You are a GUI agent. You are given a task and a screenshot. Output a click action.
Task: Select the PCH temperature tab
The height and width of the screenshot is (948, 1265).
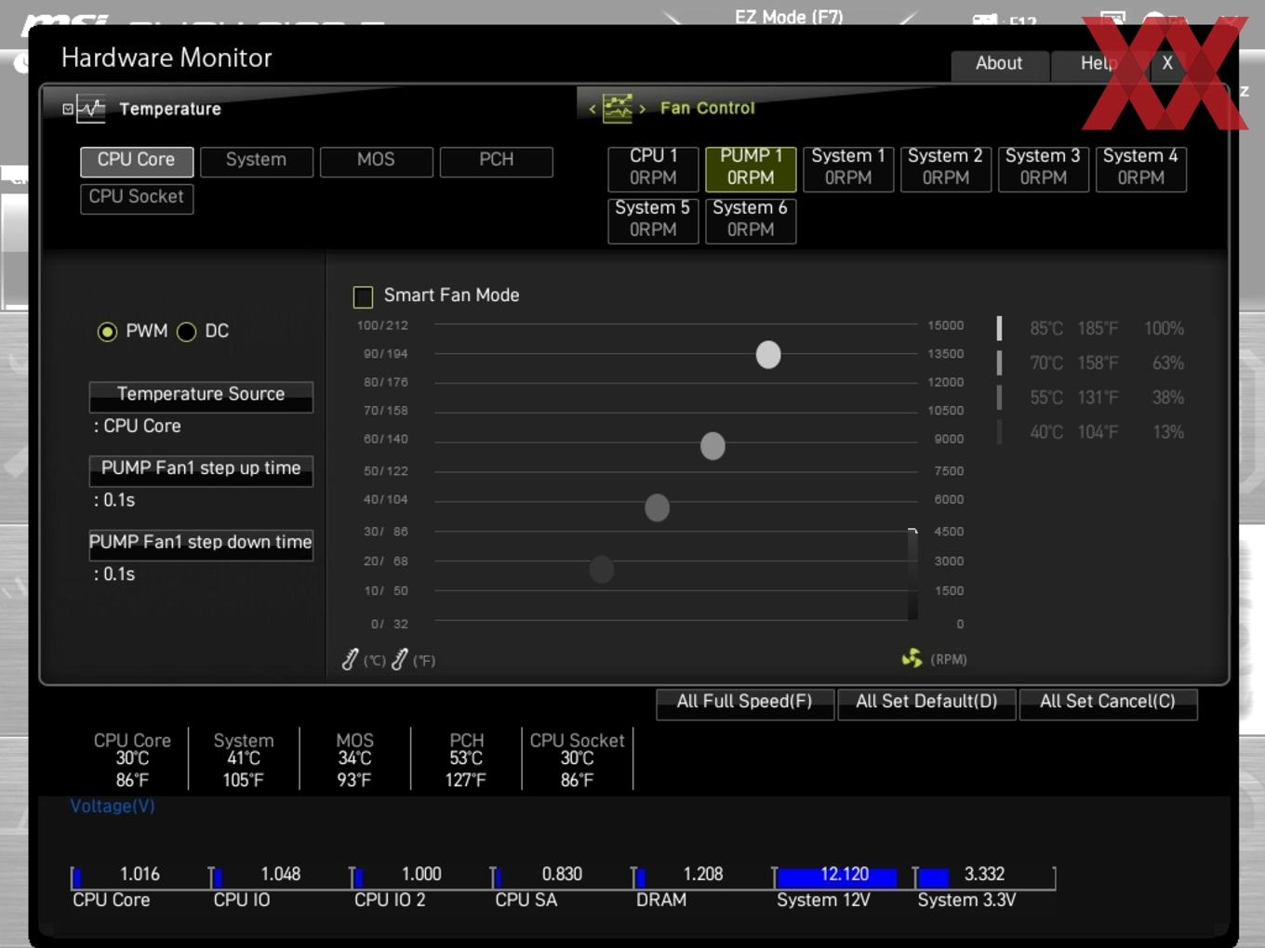click(x=497, y=161)
